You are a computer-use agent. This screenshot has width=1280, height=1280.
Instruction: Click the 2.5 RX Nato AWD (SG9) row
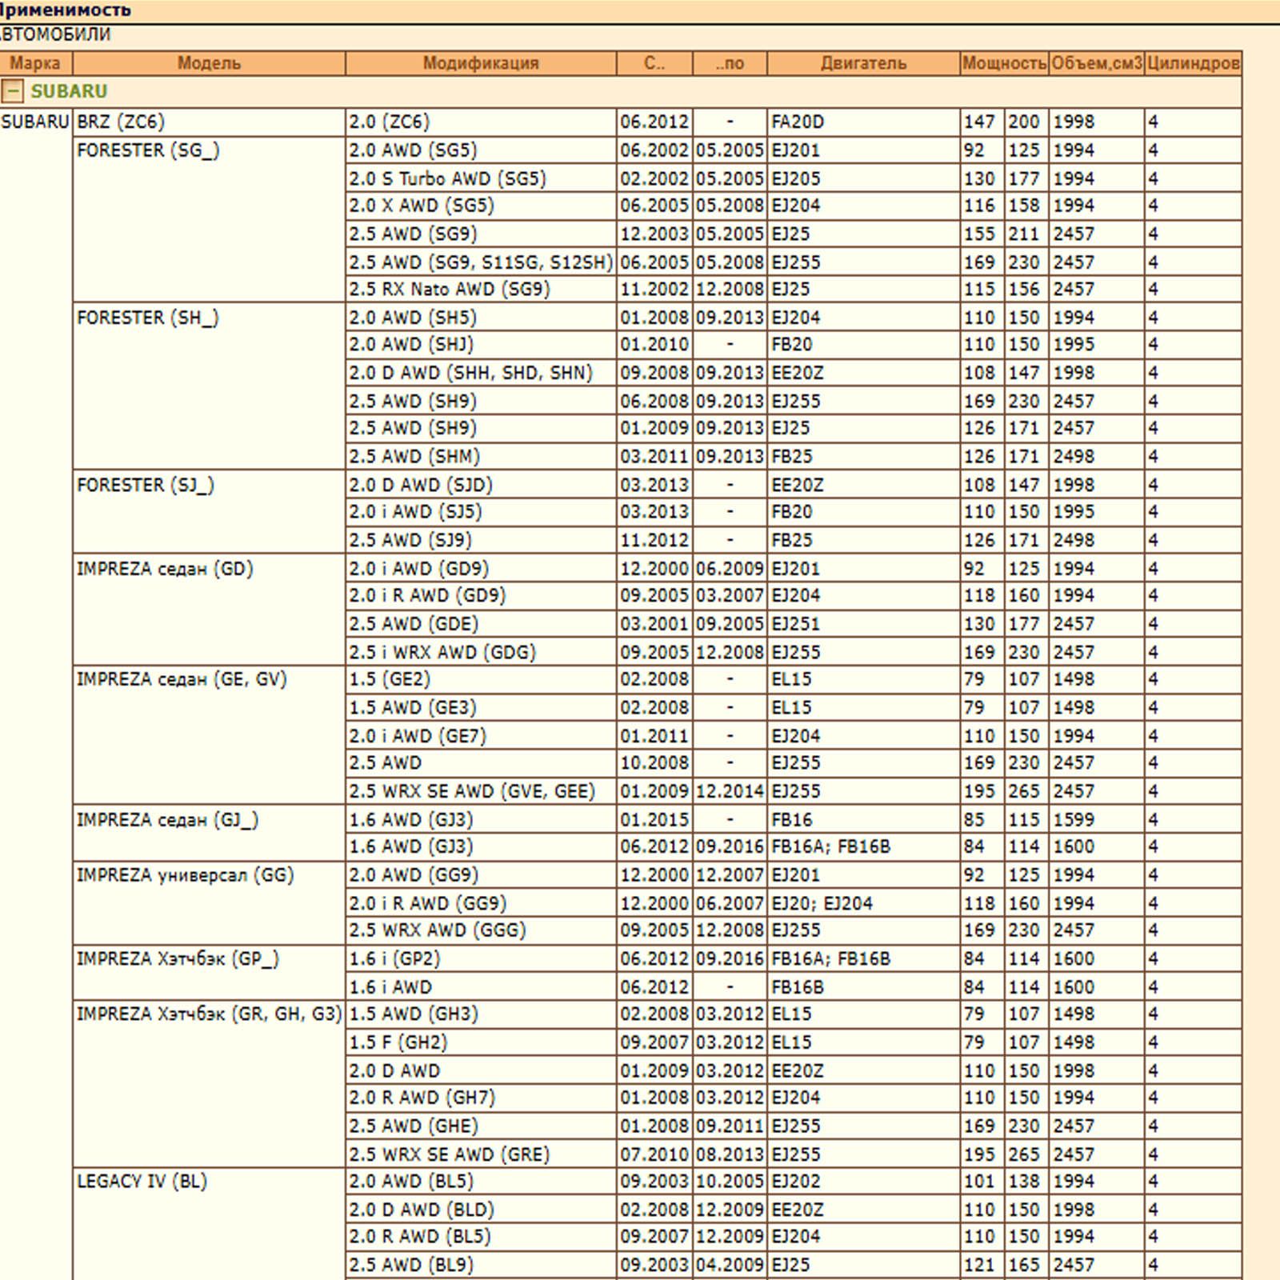tap(450, 290)
